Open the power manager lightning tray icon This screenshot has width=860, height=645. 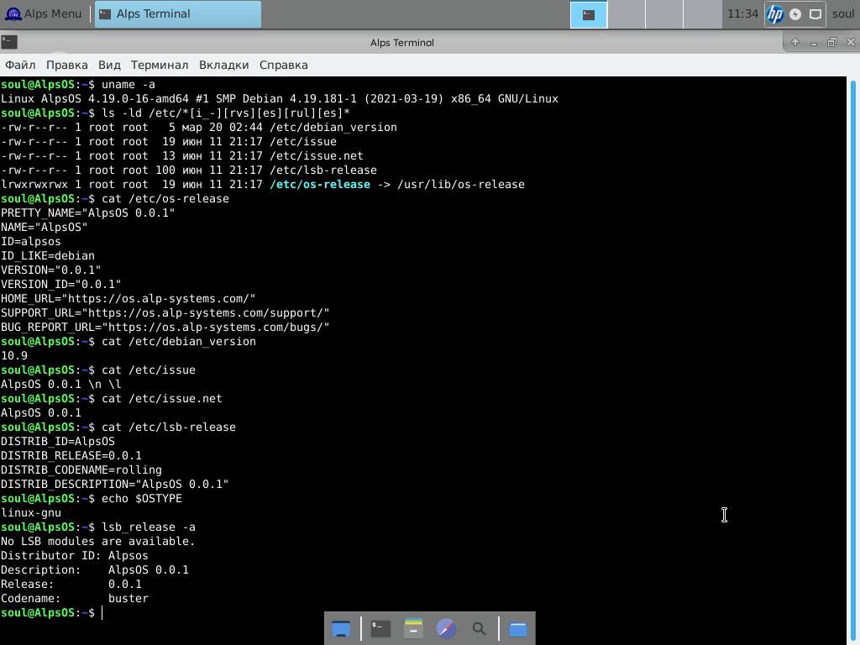coord(795,14)
